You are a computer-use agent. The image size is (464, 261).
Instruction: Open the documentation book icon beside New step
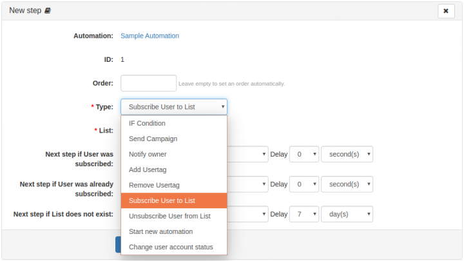click(48, 11)
